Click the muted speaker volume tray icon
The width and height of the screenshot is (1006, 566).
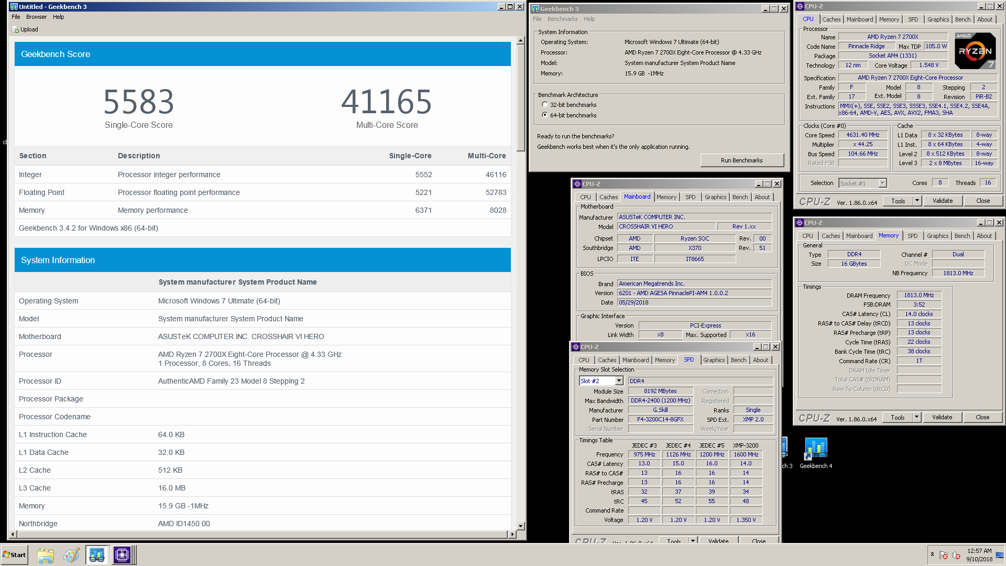pyautogui.click(x=956, y=555)
